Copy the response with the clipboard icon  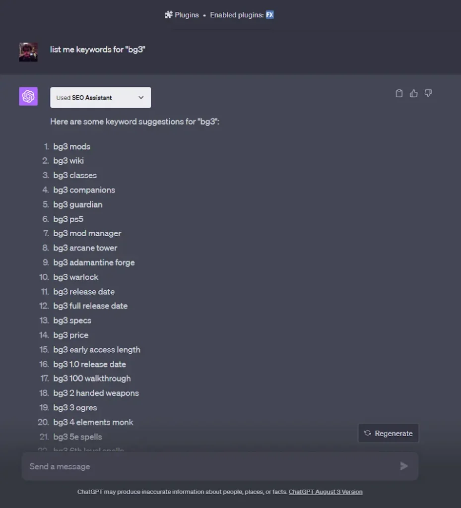click(x=399, y=93)
